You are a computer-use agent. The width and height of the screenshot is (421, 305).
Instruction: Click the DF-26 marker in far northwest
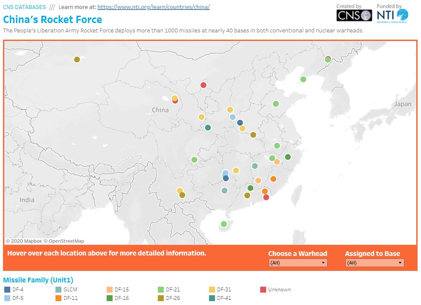click(x=77, y=60)
